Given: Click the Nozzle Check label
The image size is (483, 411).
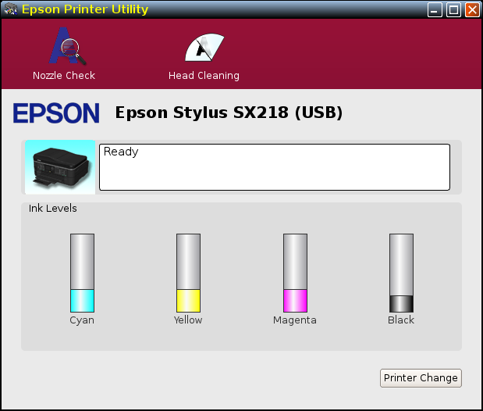Looking at the screenshot, I should [64, 76].
